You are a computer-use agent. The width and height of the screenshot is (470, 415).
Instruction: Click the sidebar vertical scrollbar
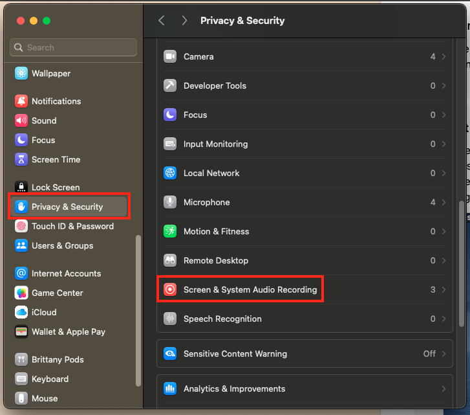[x=138, y=311]
